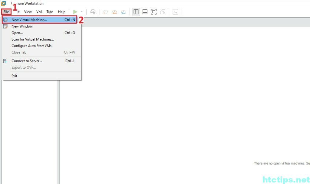Toggle the thumbnail bar view icon
This screenshot has height=184, width=310.
(145, 12)
